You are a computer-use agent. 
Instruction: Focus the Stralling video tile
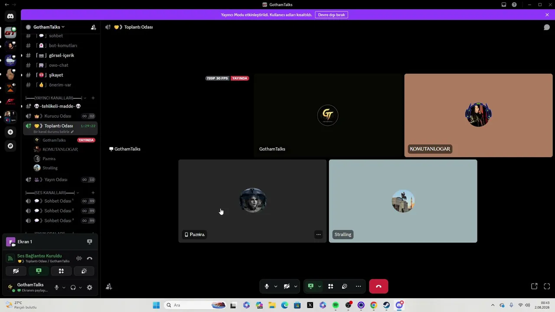(x=403, y=201)
